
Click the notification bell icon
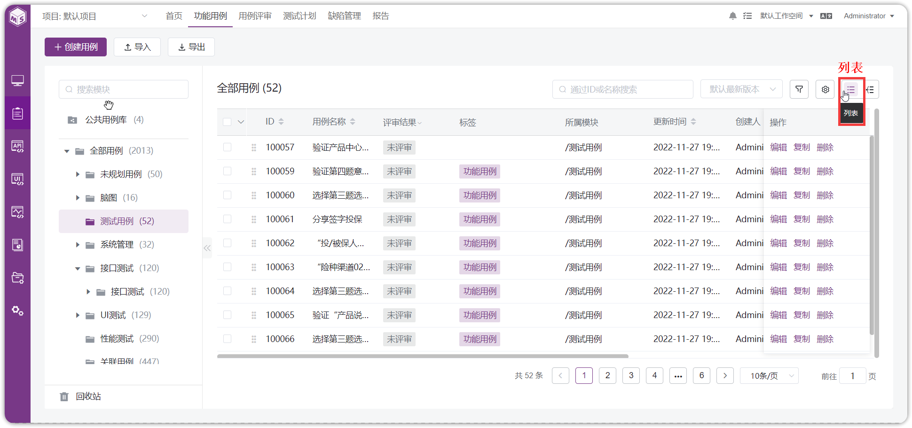732,16
